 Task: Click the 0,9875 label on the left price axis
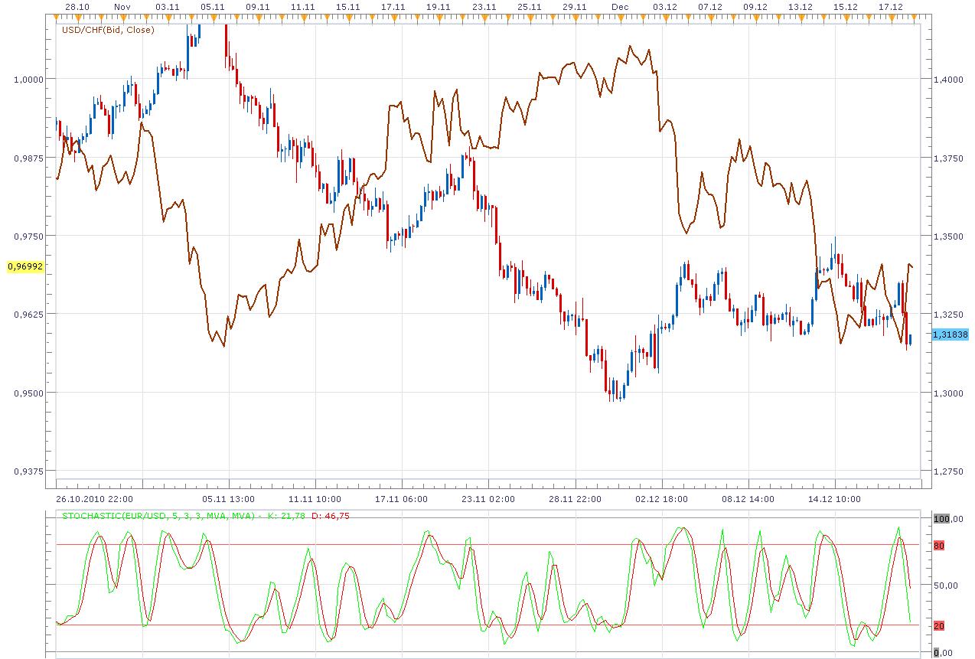tap(30, 157)
